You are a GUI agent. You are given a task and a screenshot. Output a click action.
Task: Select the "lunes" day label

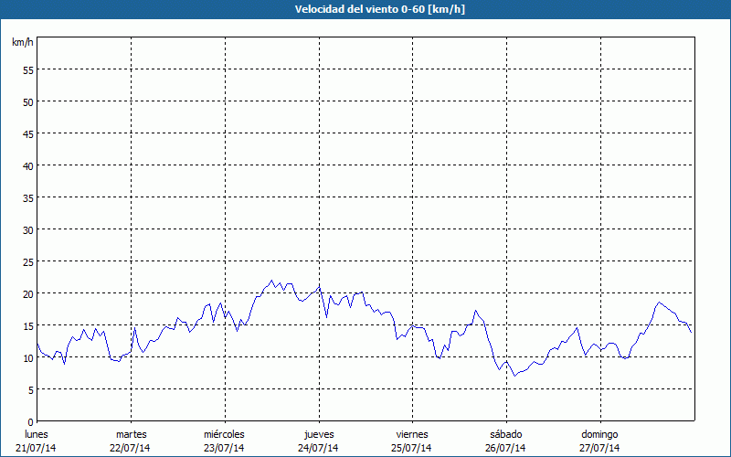(x=37, y=434)
